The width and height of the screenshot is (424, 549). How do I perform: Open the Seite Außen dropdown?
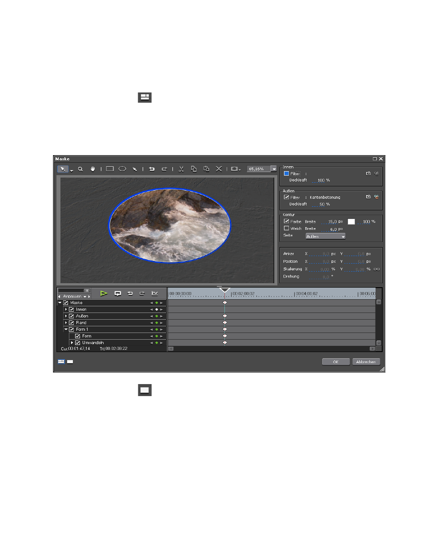pyautogui.click(x=325, y=236)
